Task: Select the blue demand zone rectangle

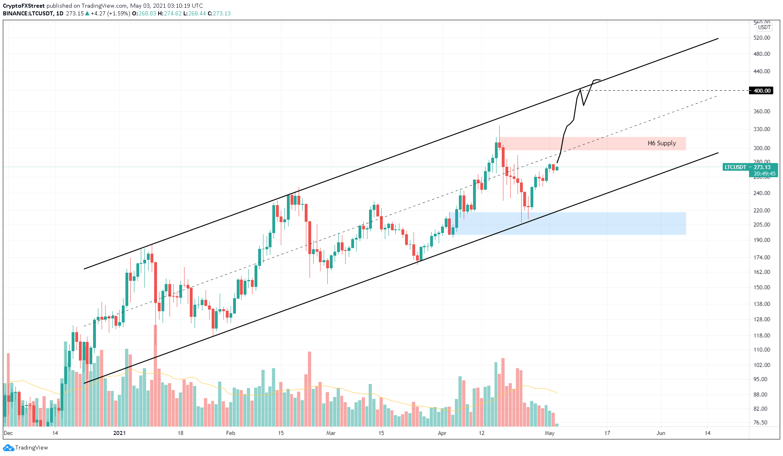Action: pyautogui.click(x=568, y=223)
